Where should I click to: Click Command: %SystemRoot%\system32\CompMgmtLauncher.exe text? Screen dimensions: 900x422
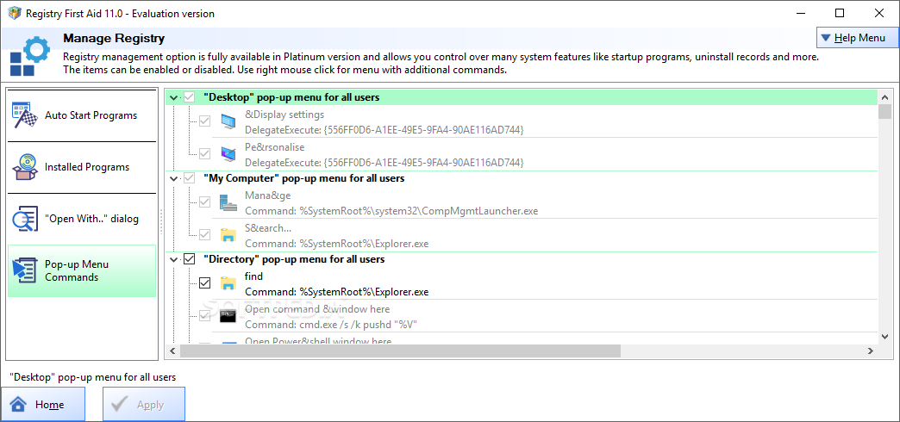click(391, 211)
